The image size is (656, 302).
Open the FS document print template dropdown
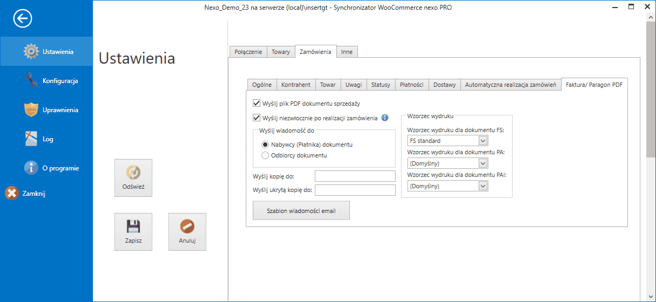(483, 141)
